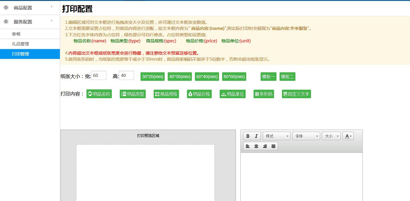Add the 物品单位 unit field
The height and width of the screenshot is (201, 410).
click(232, 94)
